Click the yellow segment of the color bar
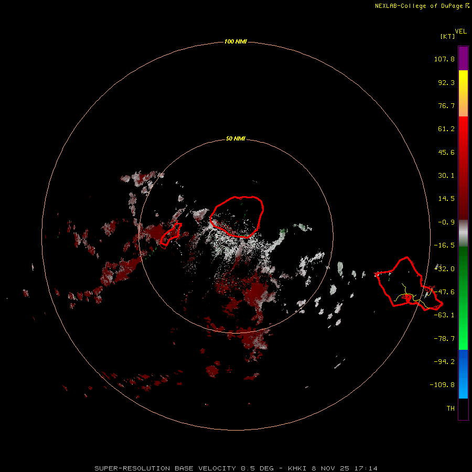The height and width of the screenshot is (472, 472). (x=463, y=93)
